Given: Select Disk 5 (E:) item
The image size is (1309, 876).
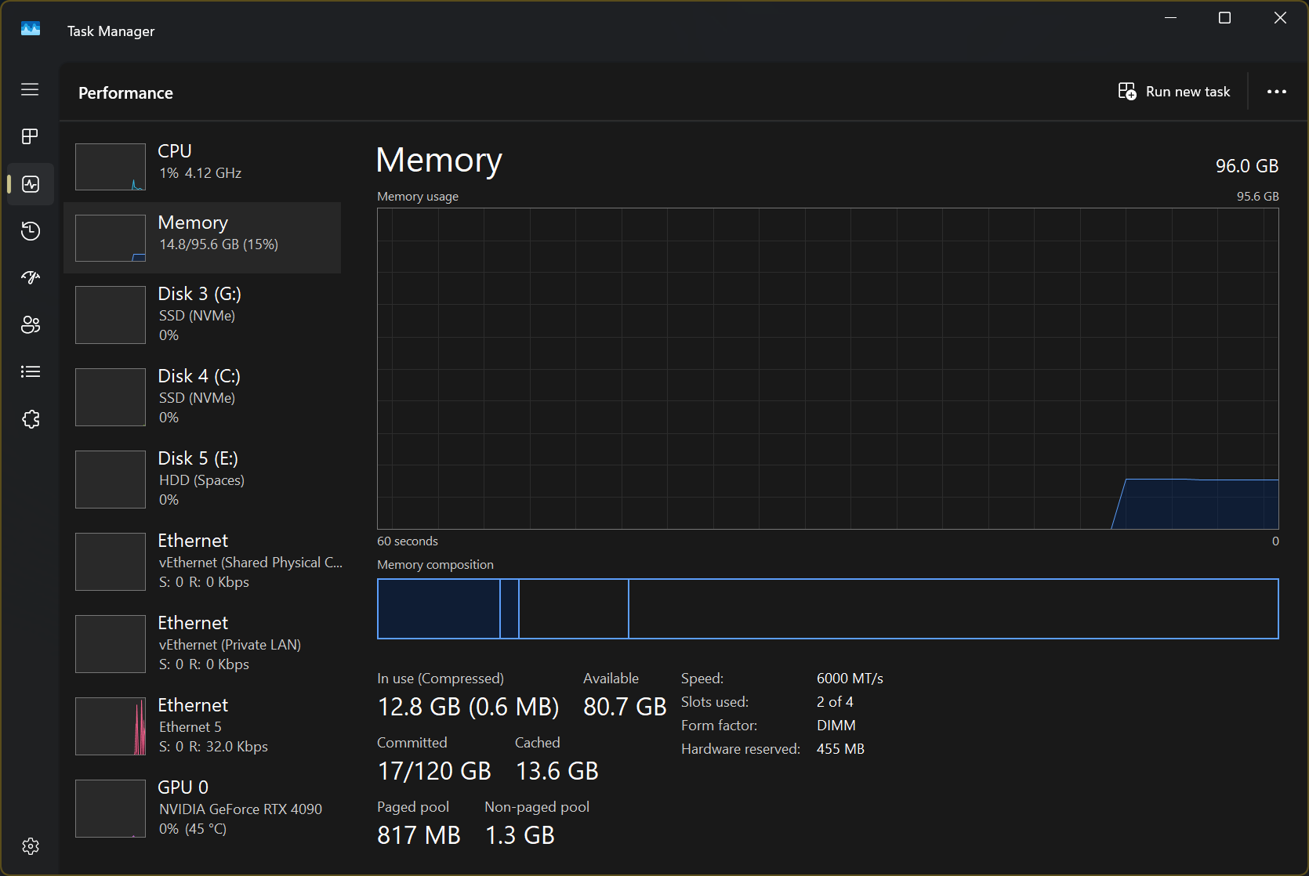Looking at the screenshot, I should pos(203,479).
